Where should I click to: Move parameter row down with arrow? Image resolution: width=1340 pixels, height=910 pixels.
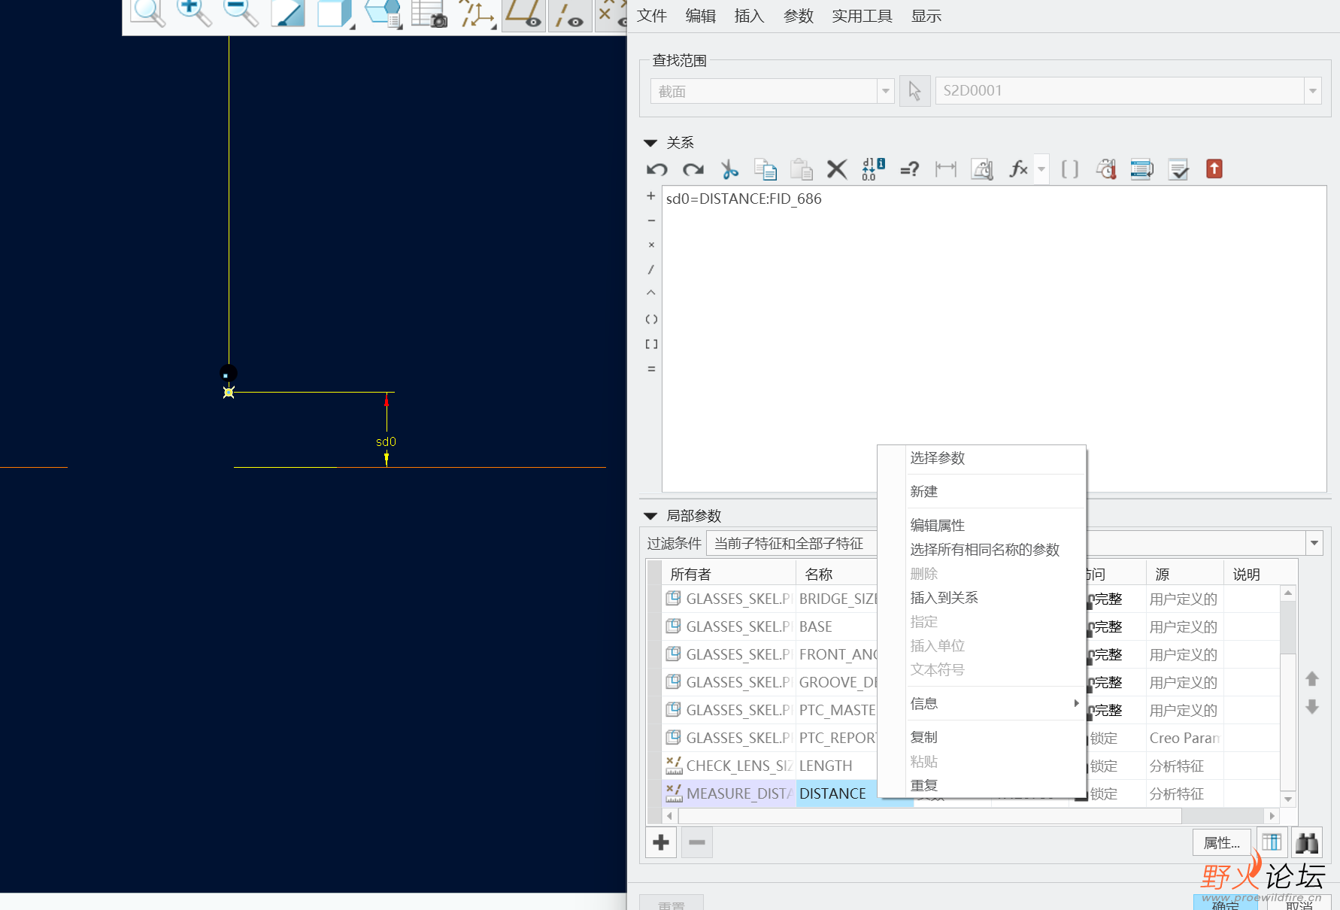coord(1312,707)
